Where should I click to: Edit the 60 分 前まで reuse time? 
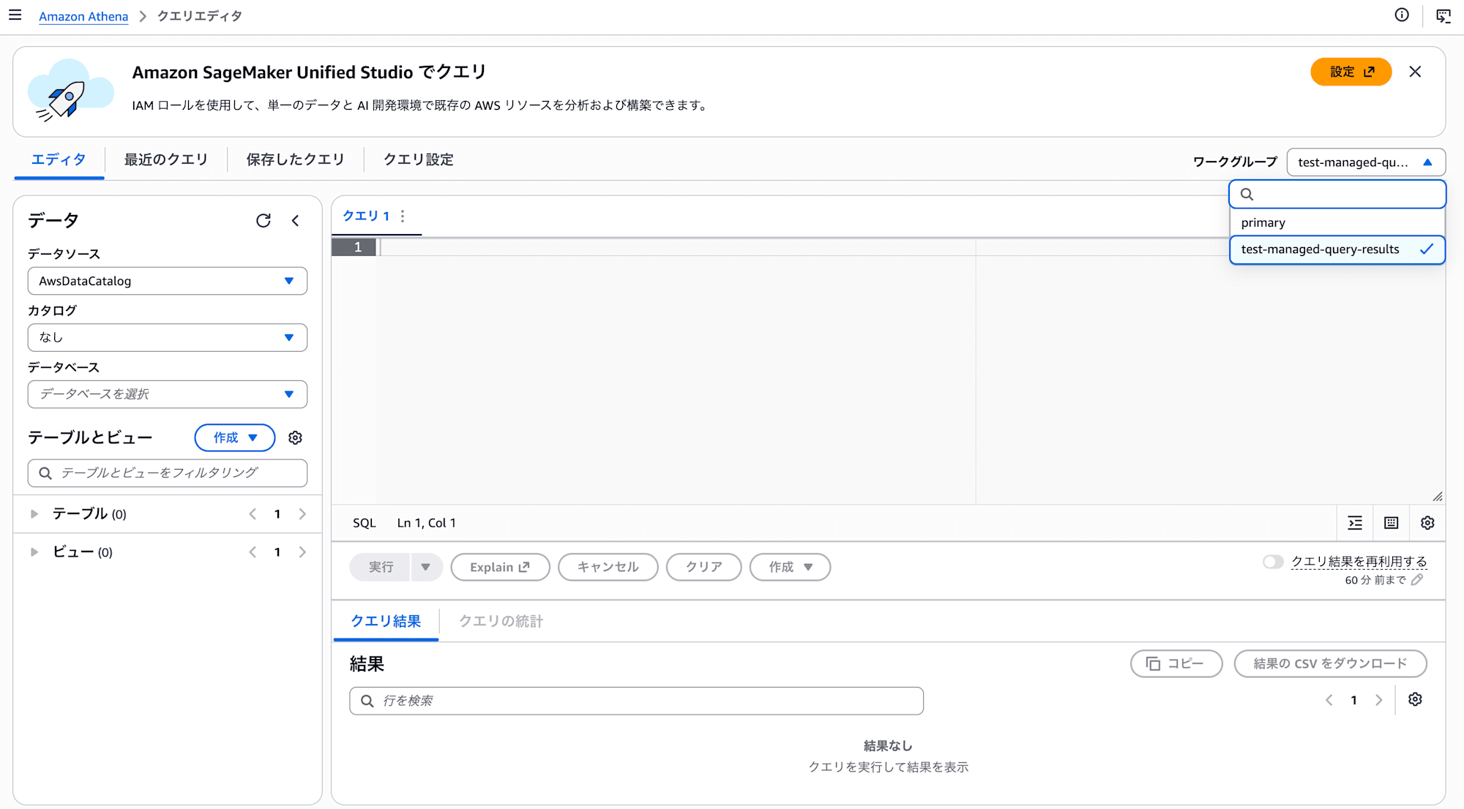click(1417, 580)
